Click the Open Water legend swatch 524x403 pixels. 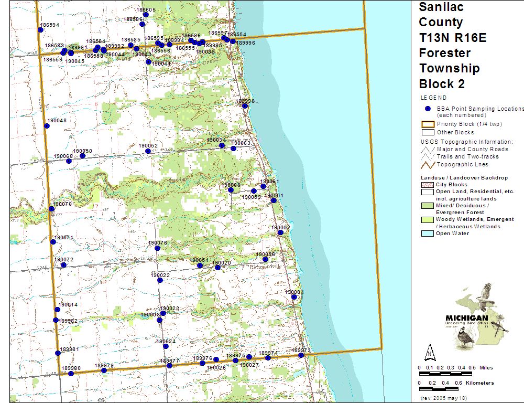click(427, 234)
